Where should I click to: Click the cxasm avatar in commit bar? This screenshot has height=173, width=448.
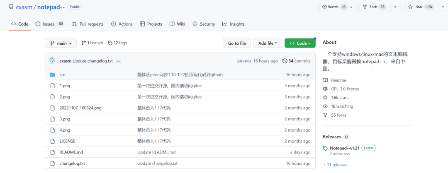[52, 61]
